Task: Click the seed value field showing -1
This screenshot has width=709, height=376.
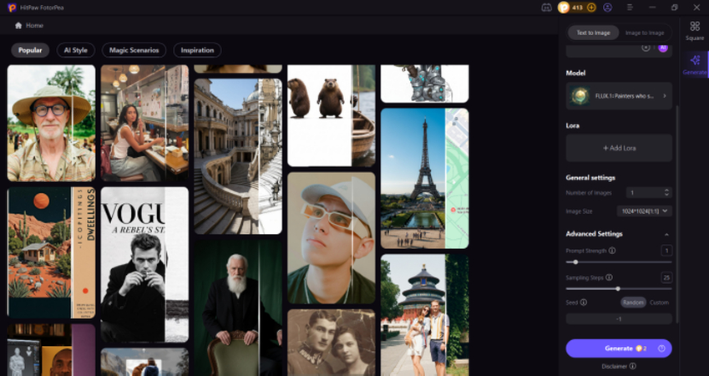Action: click(619, 319)
